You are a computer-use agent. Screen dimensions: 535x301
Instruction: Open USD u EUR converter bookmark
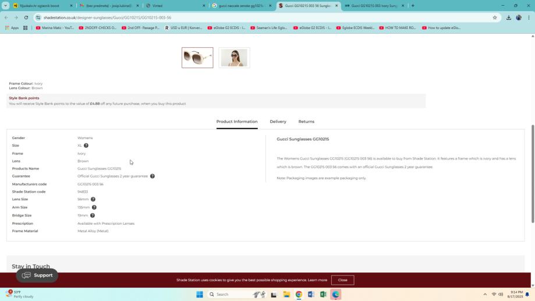[x=183, y=27]
